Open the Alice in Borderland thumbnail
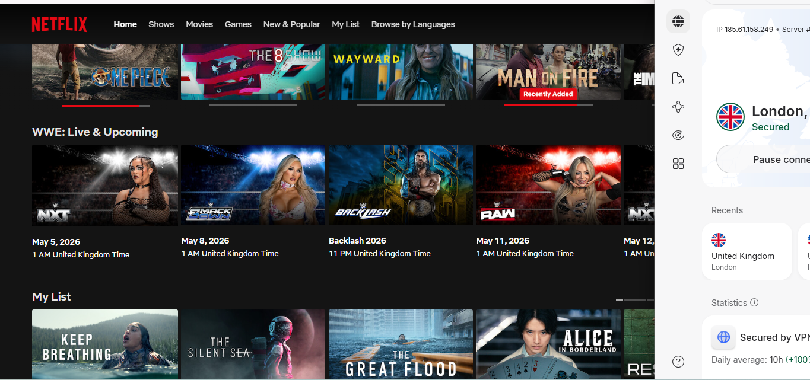The width and height of the screenshot is (810, 380). [548, 344]
